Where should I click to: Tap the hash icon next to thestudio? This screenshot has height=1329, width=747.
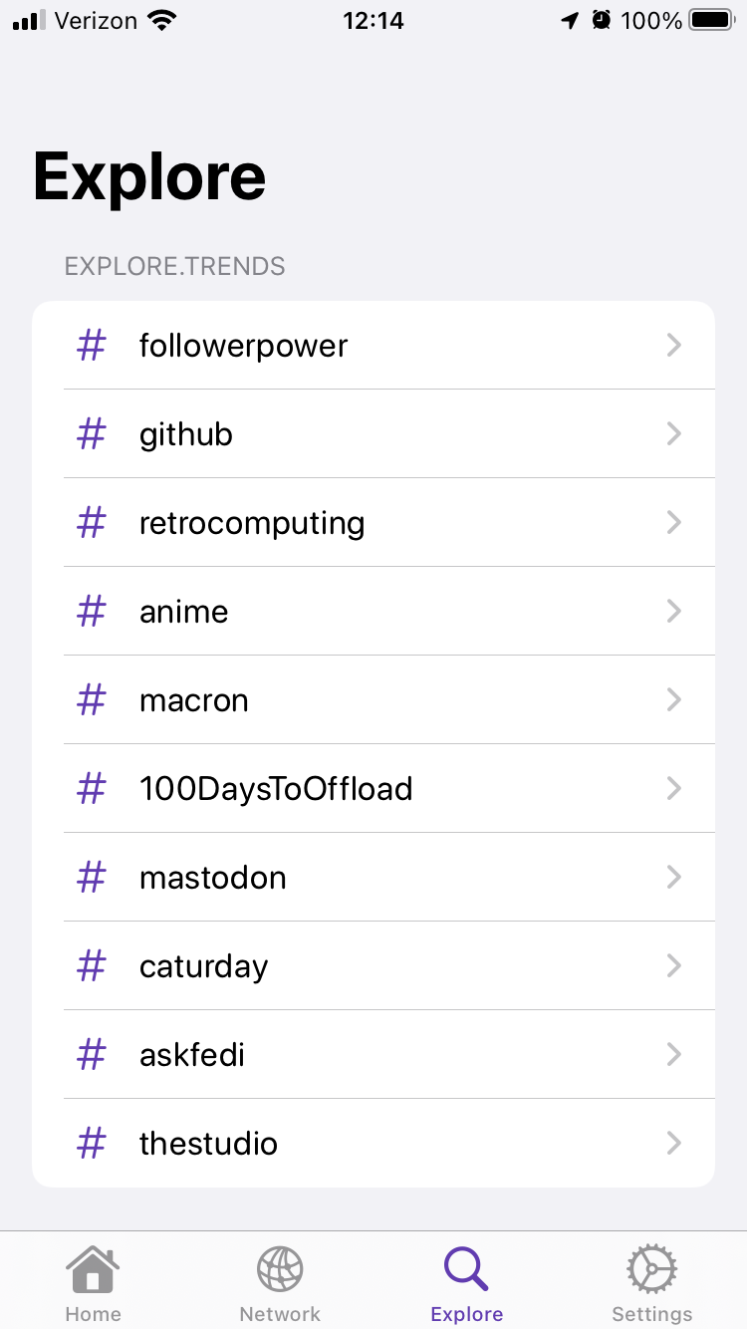(x=91, y=1144)
